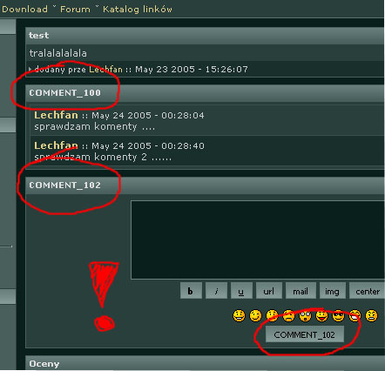Submit comment with COMMENT_102 button
The image size is (385, 371).
coord(305,334)
